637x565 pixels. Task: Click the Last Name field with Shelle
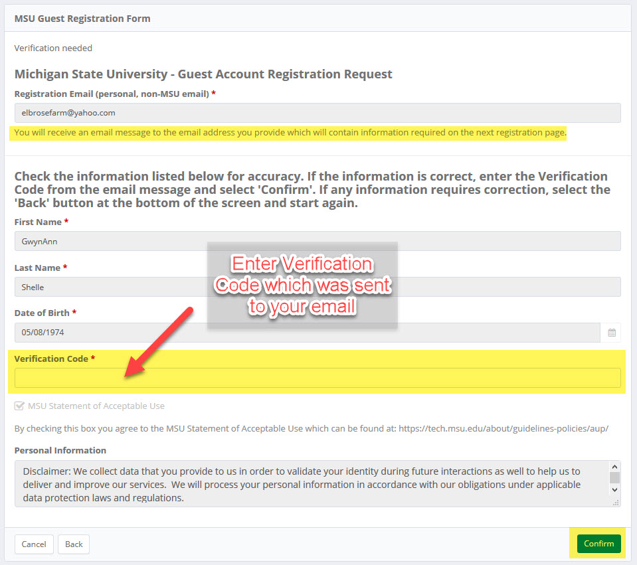click(x=318, y=287)
